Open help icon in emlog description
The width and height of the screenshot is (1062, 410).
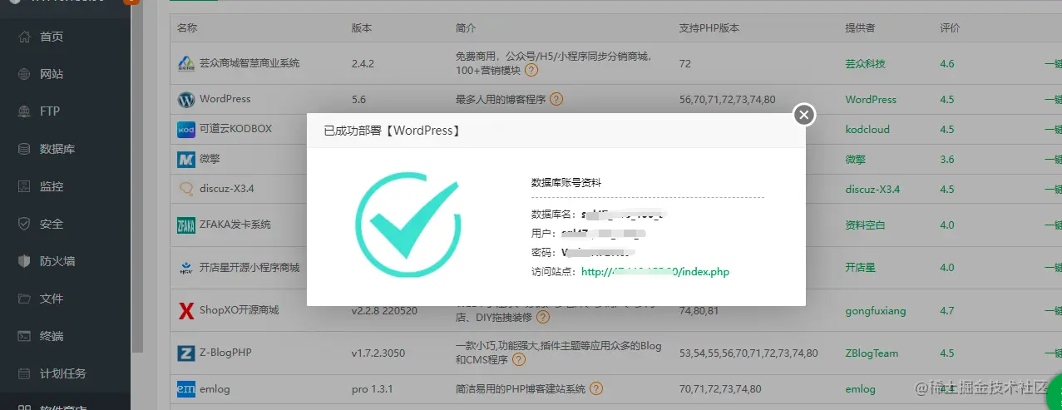[x=596, y=388]
